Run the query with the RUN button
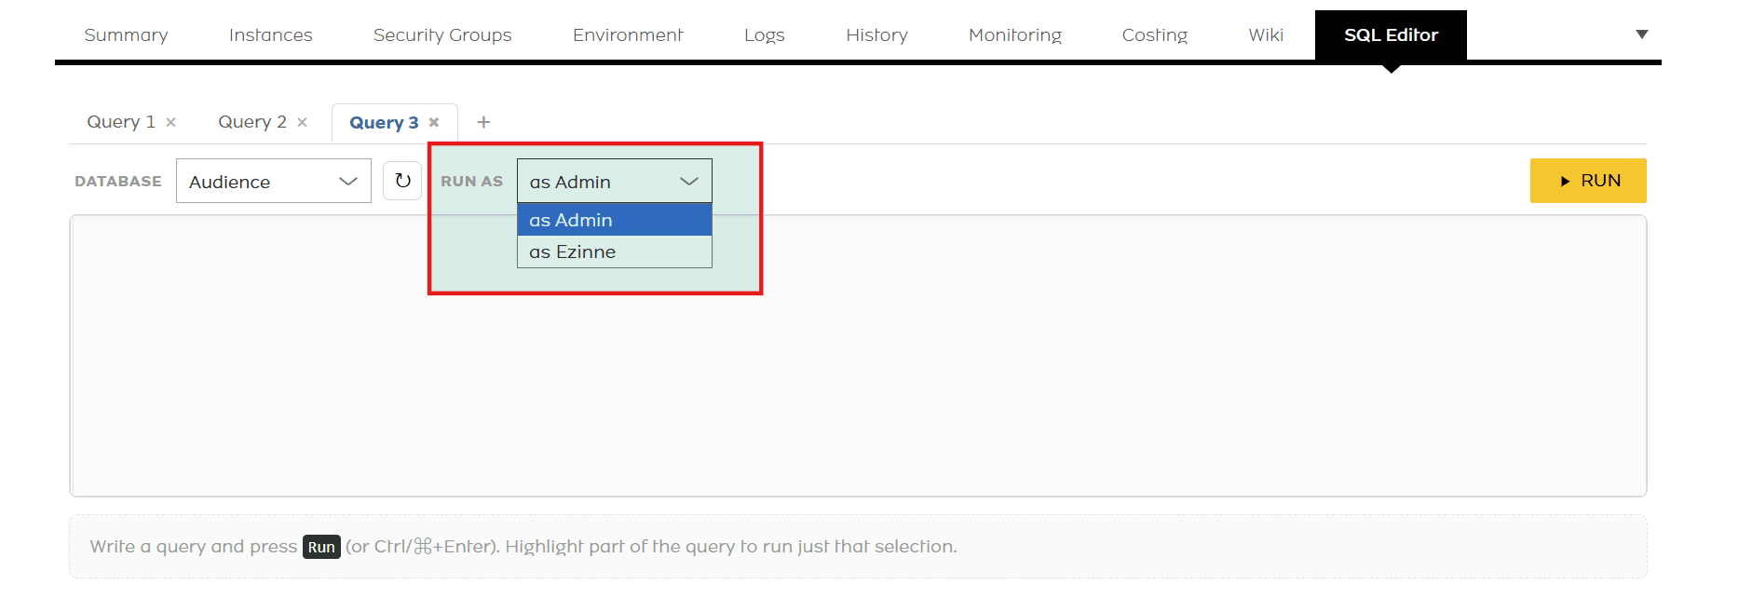The width and height of the screenshot is (1752, 612). tap(1588, 181)
